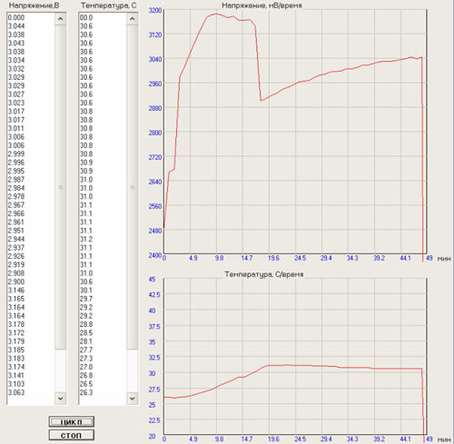Select voltage value 3.185
This screenshot has width=454, height=444.
pos(16,350)
